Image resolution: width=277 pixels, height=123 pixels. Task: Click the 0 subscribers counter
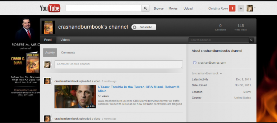(220, 27)
